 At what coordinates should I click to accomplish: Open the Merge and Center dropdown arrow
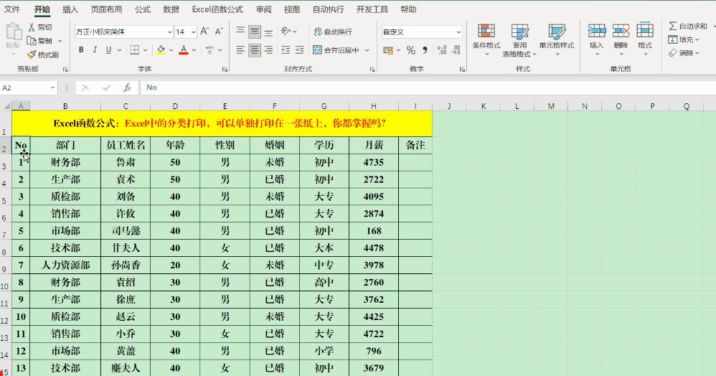367,50
